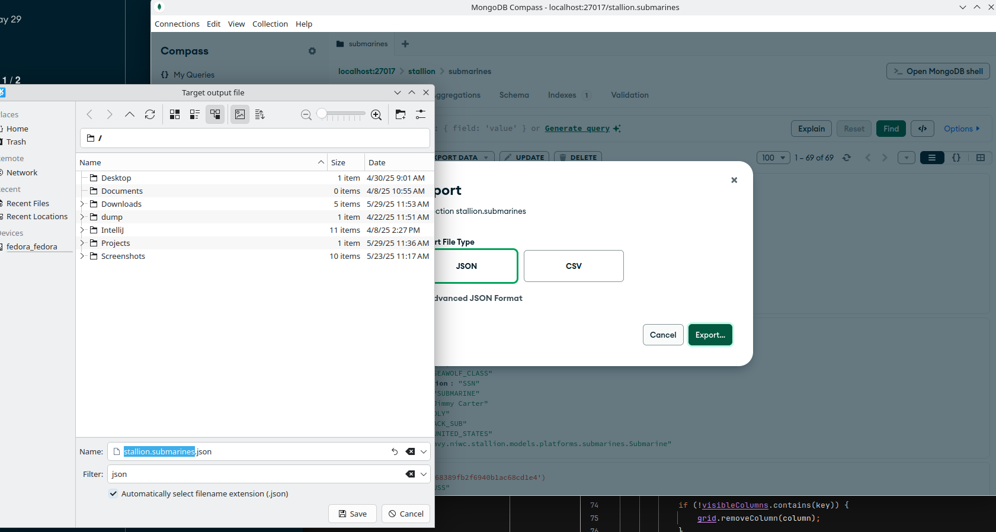Click the zoom in magnifier icon

376,114
